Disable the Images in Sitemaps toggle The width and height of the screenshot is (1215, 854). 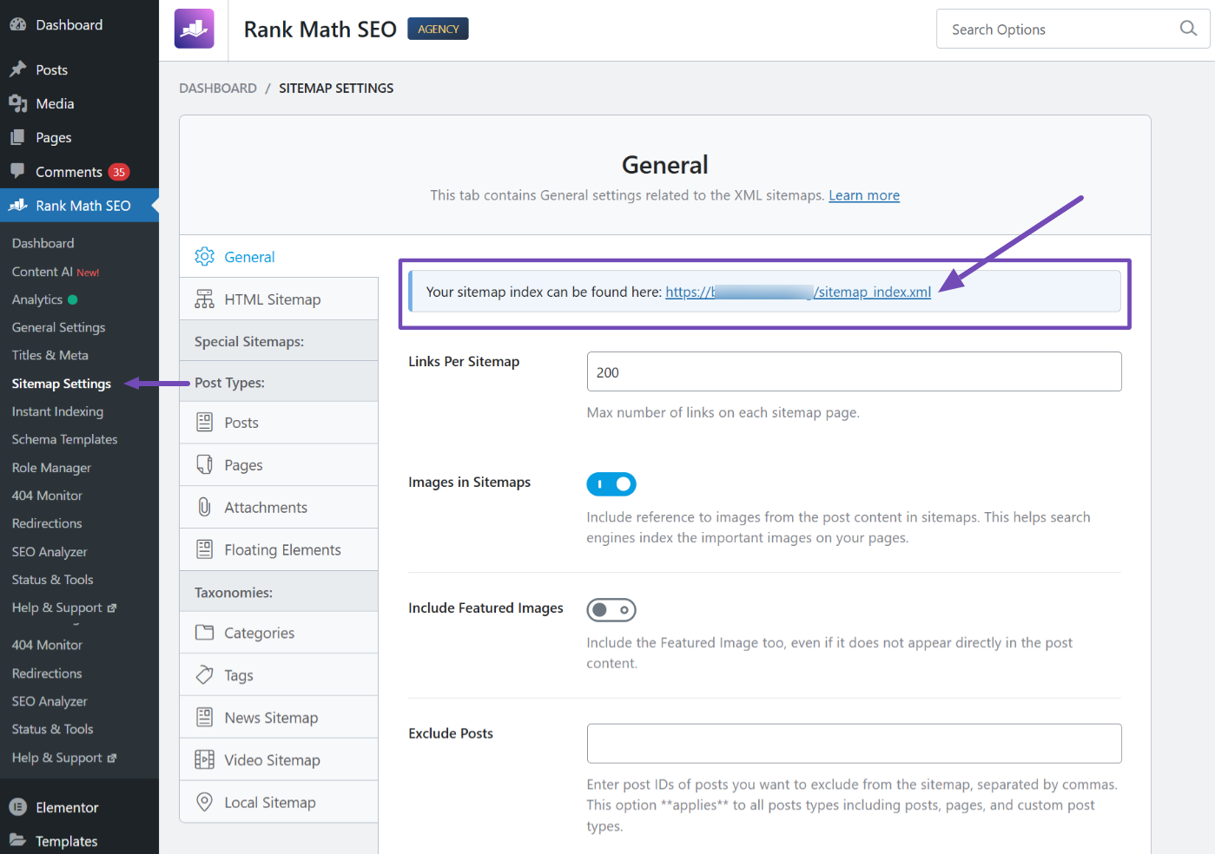pyautogui.click(x=611, y=483)
